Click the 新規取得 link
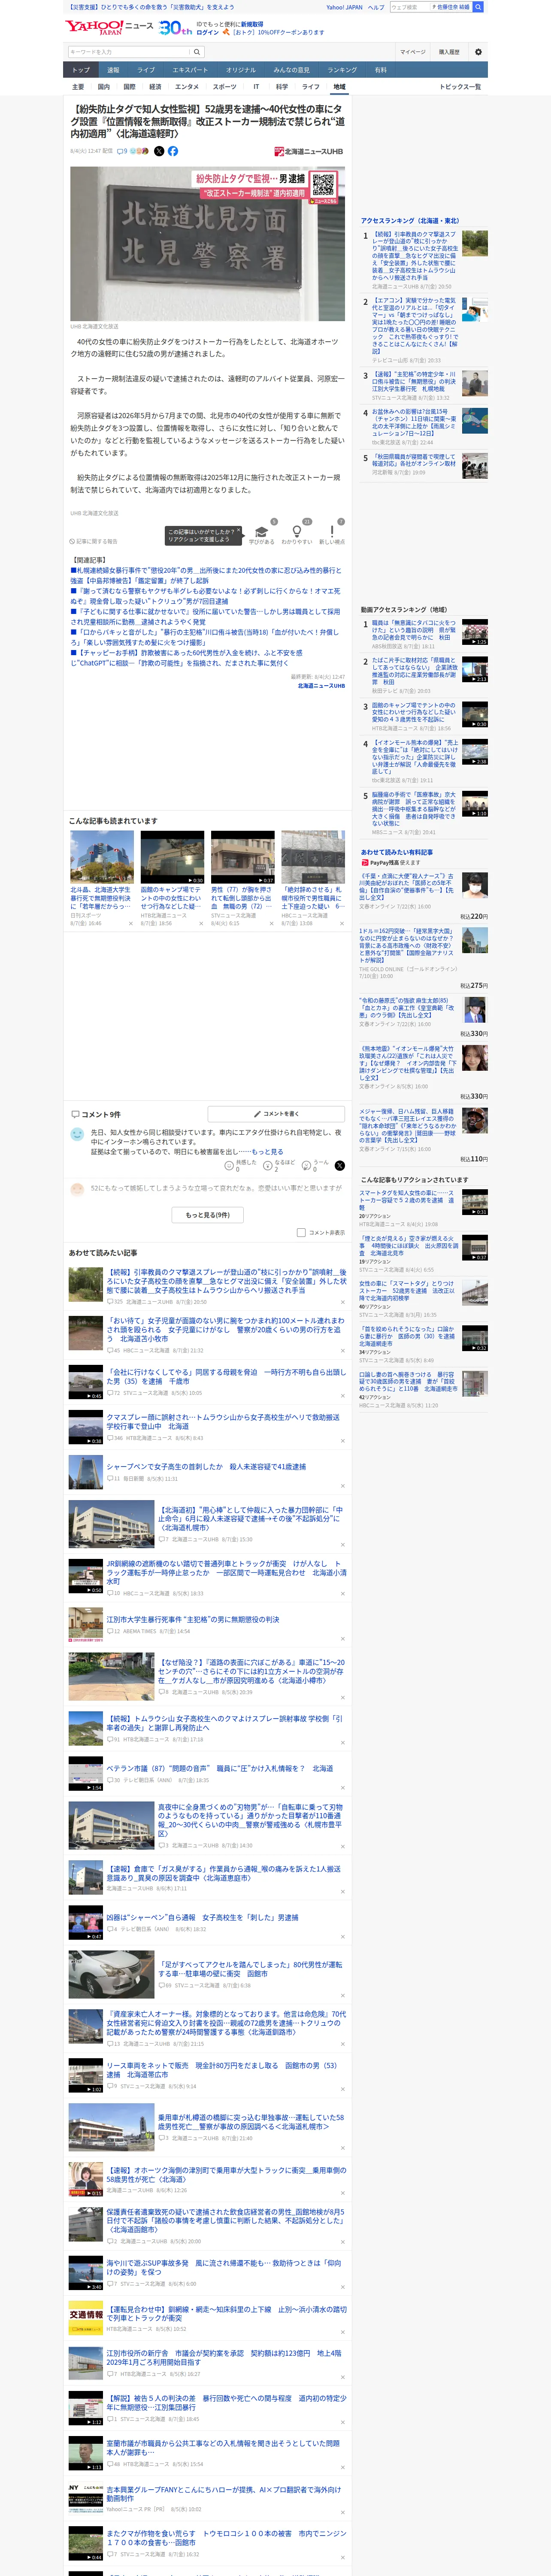The width and height of the screenshot is (551, 2576). pos(252,24)
